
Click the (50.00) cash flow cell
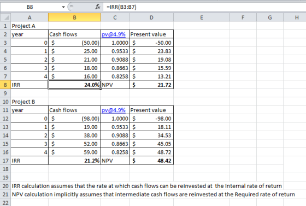tap(74, 43)
